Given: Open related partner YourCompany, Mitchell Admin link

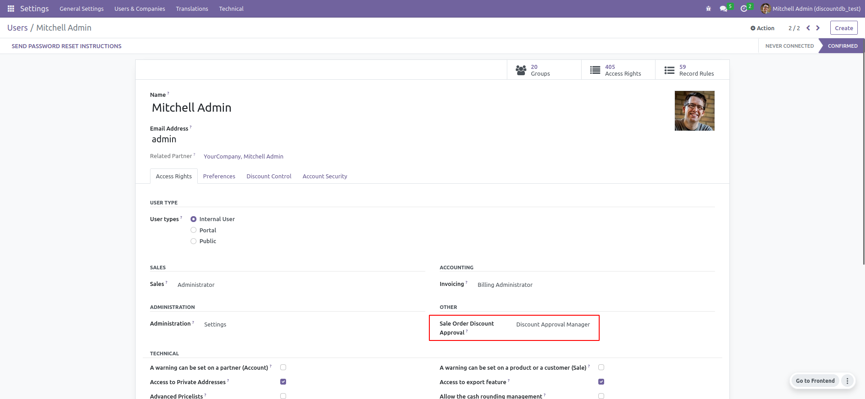Looking at the screenshot, I should 243,157.
